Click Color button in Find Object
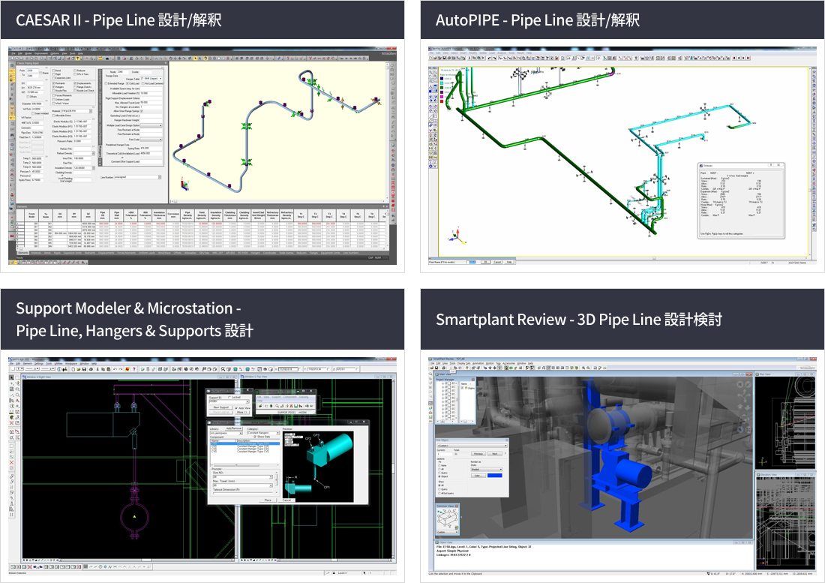 tap(478, 476)
